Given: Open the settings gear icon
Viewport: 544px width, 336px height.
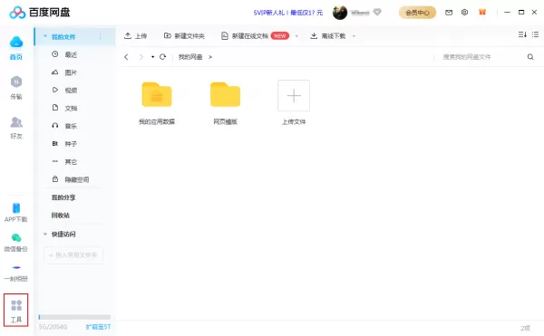Looking at the screenshot, I should tap(464, 13).
